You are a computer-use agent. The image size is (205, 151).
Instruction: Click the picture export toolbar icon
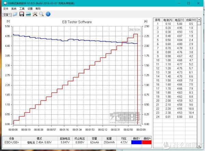pyautogui.click(x=28, y=14)
